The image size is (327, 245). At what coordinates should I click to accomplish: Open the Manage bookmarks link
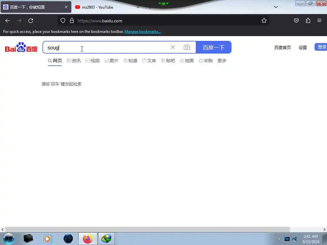(x=143, y=32)
